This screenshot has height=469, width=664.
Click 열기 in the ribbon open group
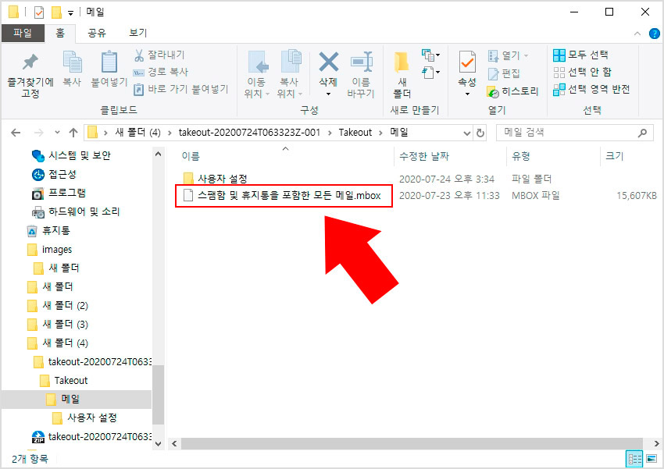tap(508, 55)
